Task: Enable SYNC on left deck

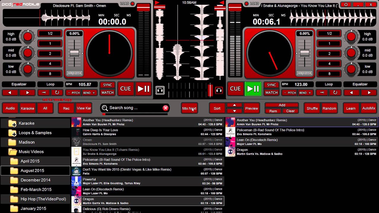Action: 107,85
